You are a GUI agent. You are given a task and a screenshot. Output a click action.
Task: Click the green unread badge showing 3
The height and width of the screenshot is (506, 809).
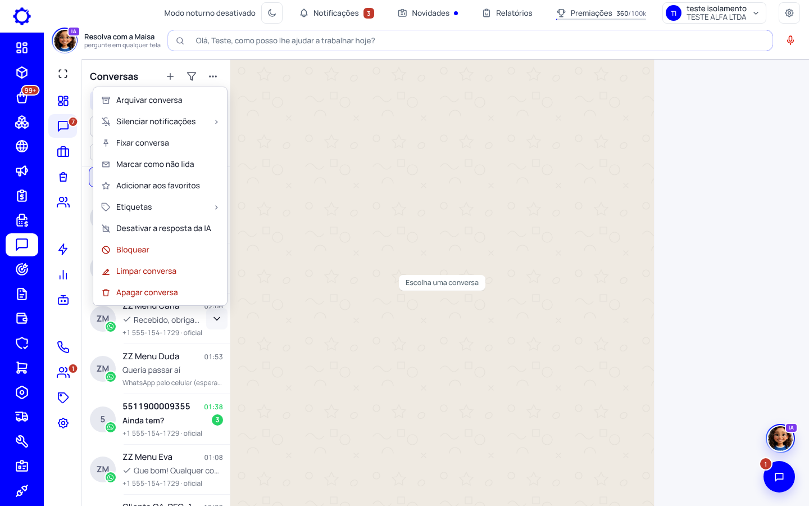pyautogui.click(x=217, y=420)
